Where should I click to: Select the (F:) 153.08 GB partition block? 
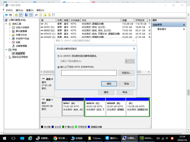point(137,107)
